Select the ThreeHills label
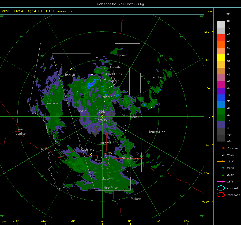This screenshot has height=225, width=241. tap(134, 117)
